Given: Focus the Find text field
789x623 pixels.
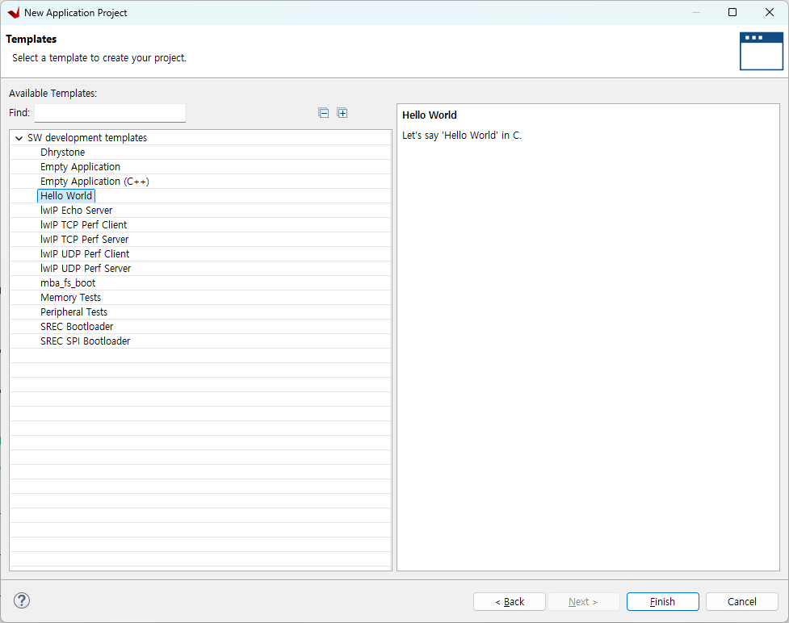Looking at the screenshot, I should tap(110, 113).
